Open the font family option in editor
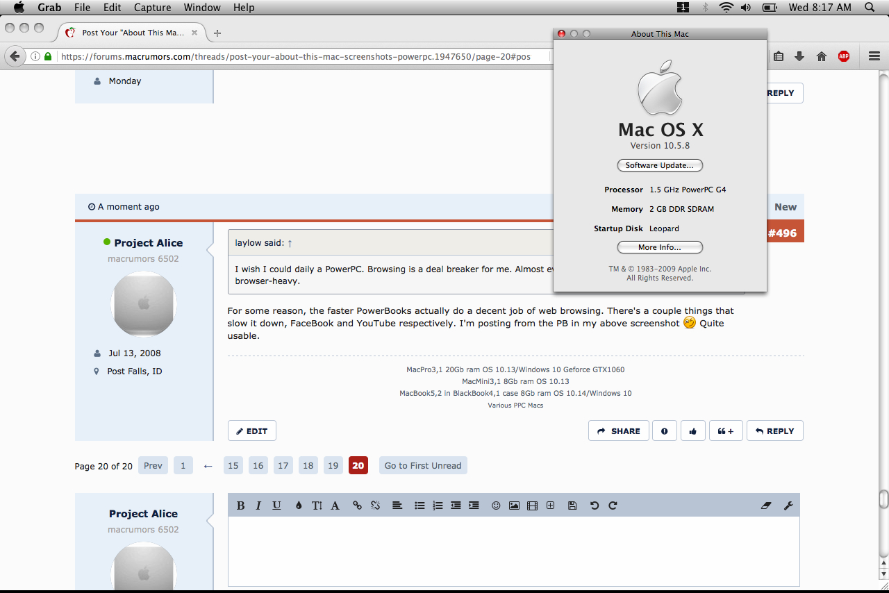 click(x=335, y=506)
